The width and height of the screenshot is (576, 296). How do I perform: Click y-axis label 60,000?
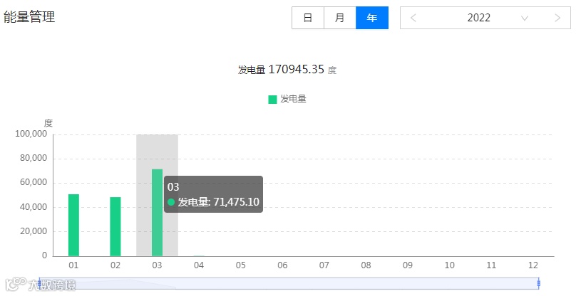(x=34, y=182)
